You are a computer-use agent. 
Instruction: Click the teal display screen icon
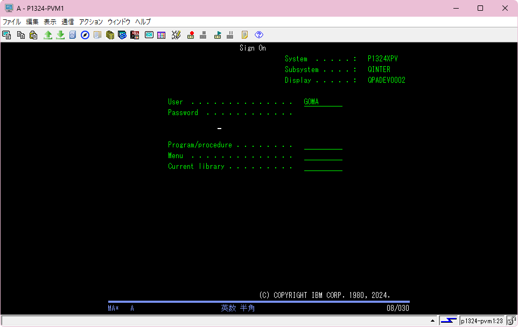tap(149, 34)
